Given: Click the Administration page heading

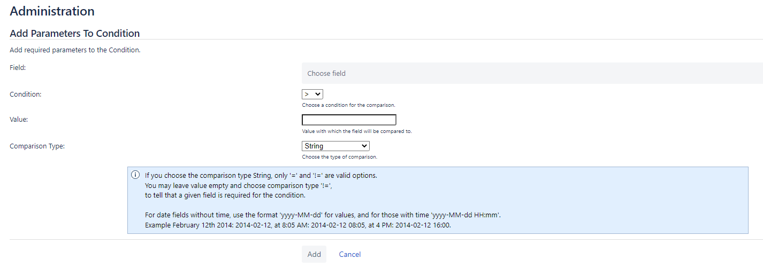Looking at the screenshot, I should click(x=52, y=11).
